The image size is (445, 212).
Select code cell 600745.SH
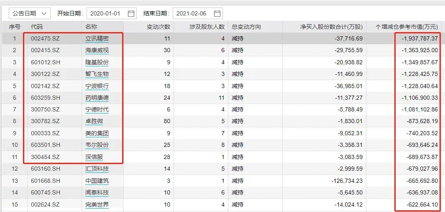click(46, 193)
